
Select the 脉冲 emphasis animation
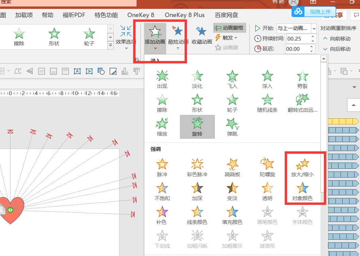(162, 167)
